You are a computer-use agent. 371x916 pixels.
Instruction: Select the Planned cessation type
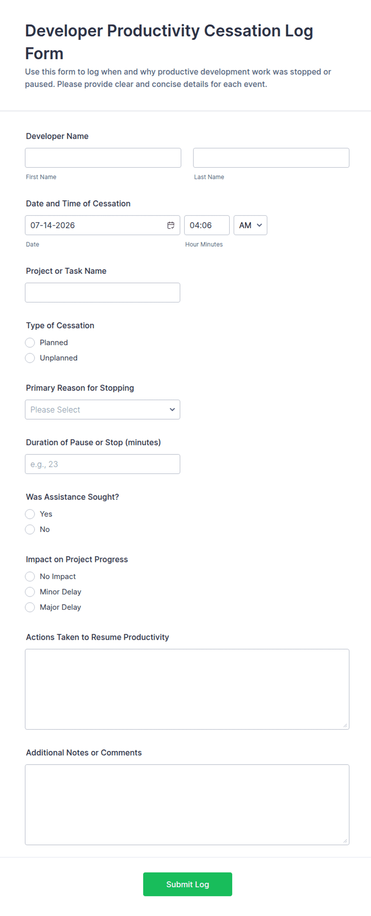click(30, 343)
